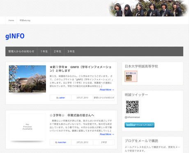Image resolution: width=189 pixels, height=153 pixels.
Task: Click the 切り替える school image icon
Action: [x=131, y=76]
